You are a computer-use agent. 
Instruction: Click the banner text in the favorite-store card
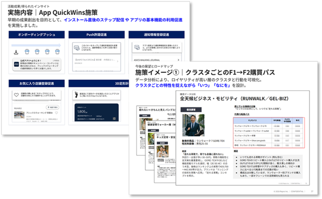pos(38,95)
